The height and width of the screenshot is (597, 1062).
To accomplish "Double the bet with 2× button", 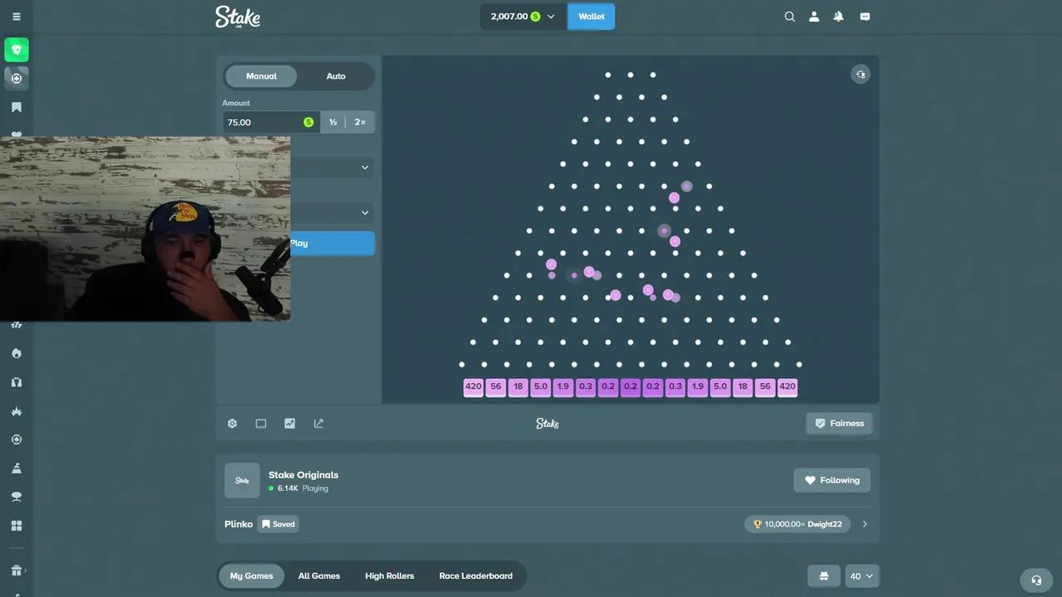I will point(360,122).
